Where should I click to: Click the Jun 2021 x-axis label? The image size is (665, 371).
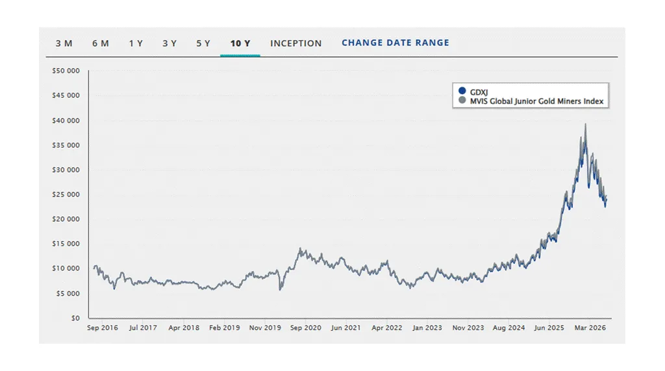pyautogui.click(x=345, y=328)
